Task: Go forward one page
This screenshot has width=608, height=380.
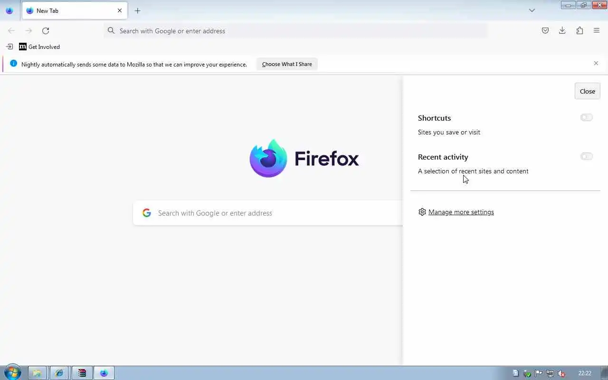Action: click(x=28, y=31)
